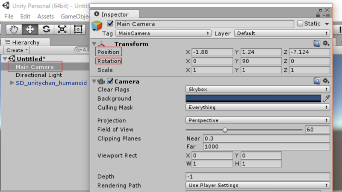Click the Viewport Rect W field
Image resolution: width=342 pixels, height=192 pixels.
click(x=212, y=163)
